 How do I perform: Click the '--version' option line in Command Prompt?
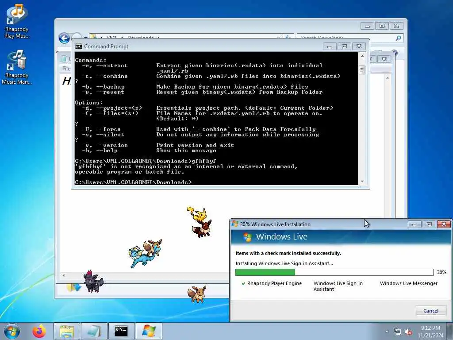tap(158, 145)
